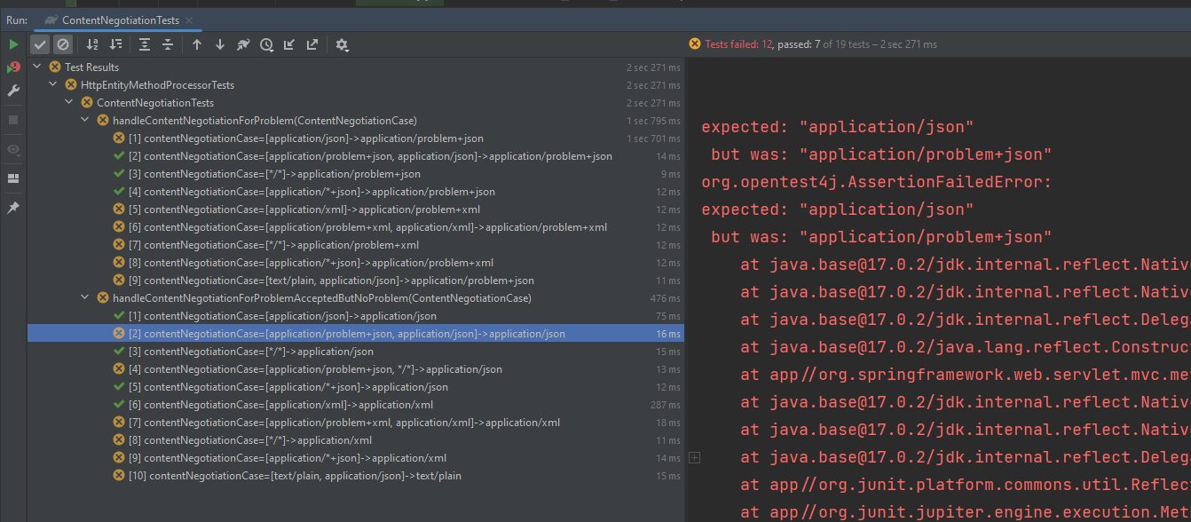Select failed case [8] [*/*]->application/xml
The height and width of the screenshot is (522, 1191).
point(356,440)
